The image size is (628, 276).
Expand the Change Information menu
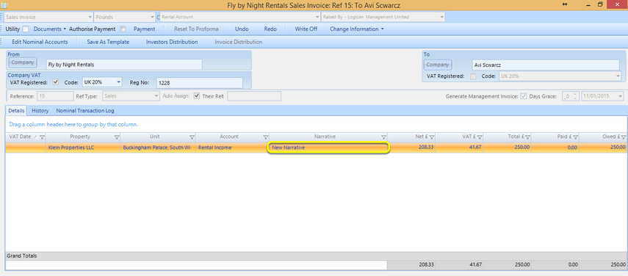point(357,29)
